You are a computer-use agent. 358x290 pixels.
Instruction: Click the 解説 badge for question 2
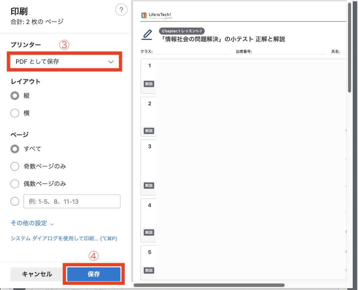(149, 131)
